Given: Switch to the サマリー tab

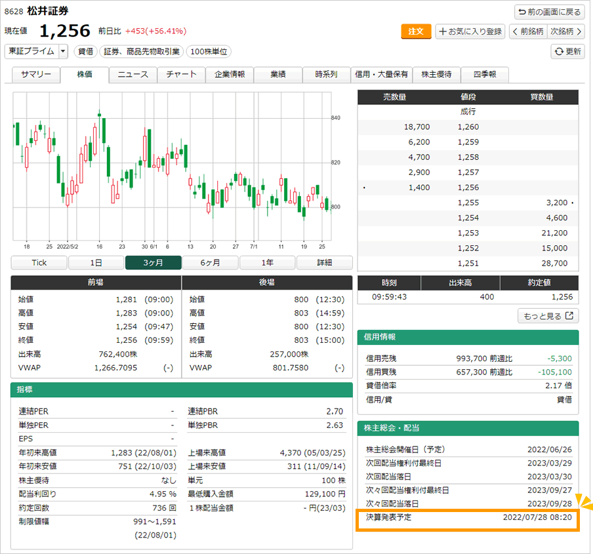Looking at the screenshot, I should 36,75.
